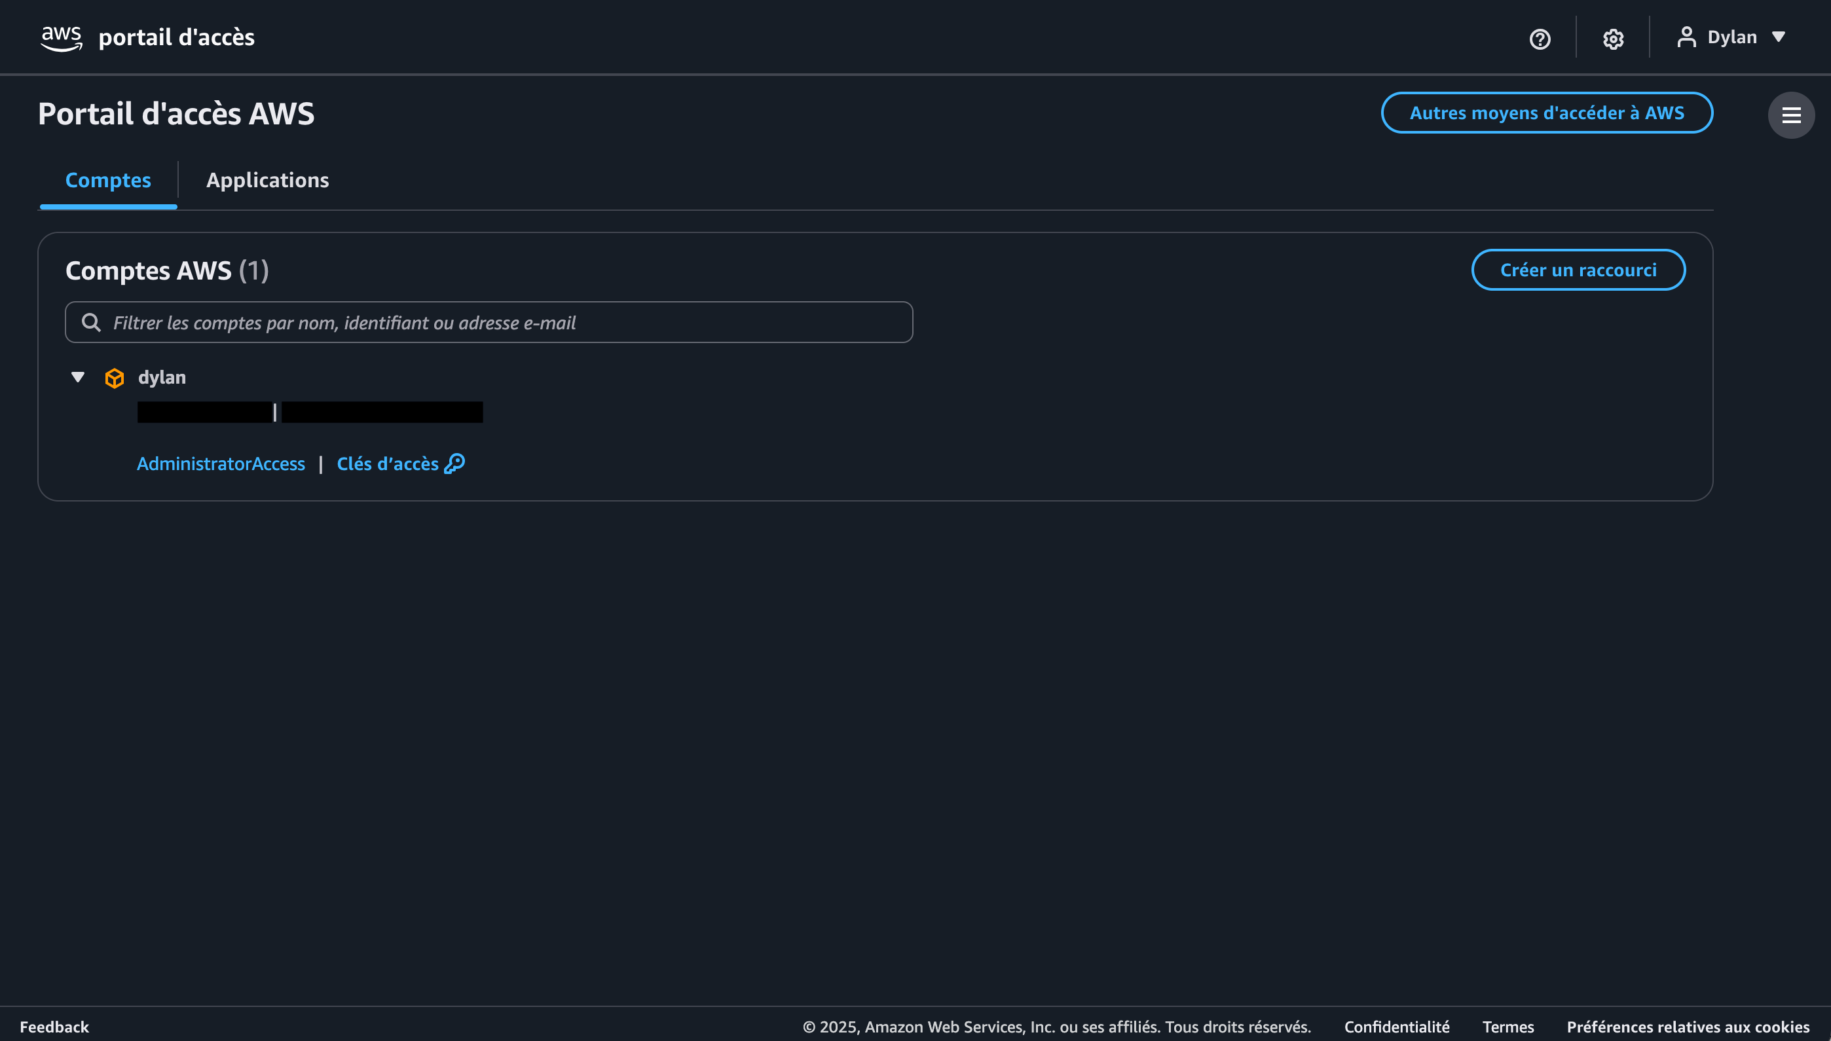Click the Dylan username in header

coord(1731,37)
